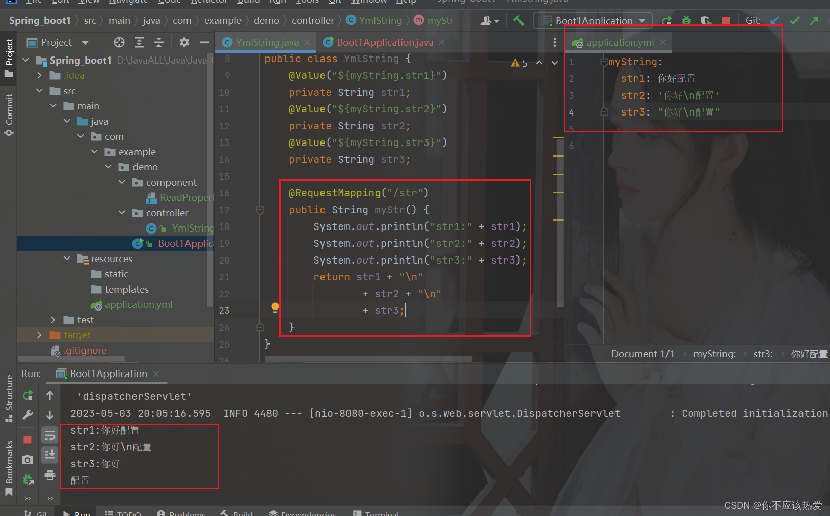This screenshot has width=830, height=516.
Task: Push commits with the green arrow icon
Action: pyautogui.click(x=814, y=20)
